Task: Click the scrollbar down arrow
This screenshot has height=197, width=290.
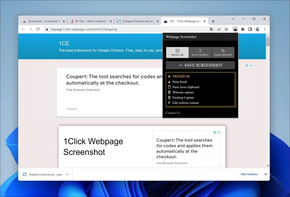Action: click(x=268, y=166)
